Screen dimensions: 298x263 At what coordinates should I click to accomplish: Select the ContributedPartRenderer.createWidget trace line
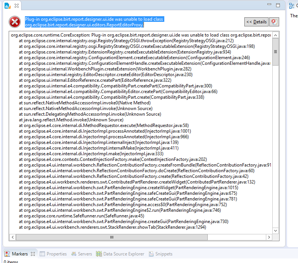click(137, 182)
